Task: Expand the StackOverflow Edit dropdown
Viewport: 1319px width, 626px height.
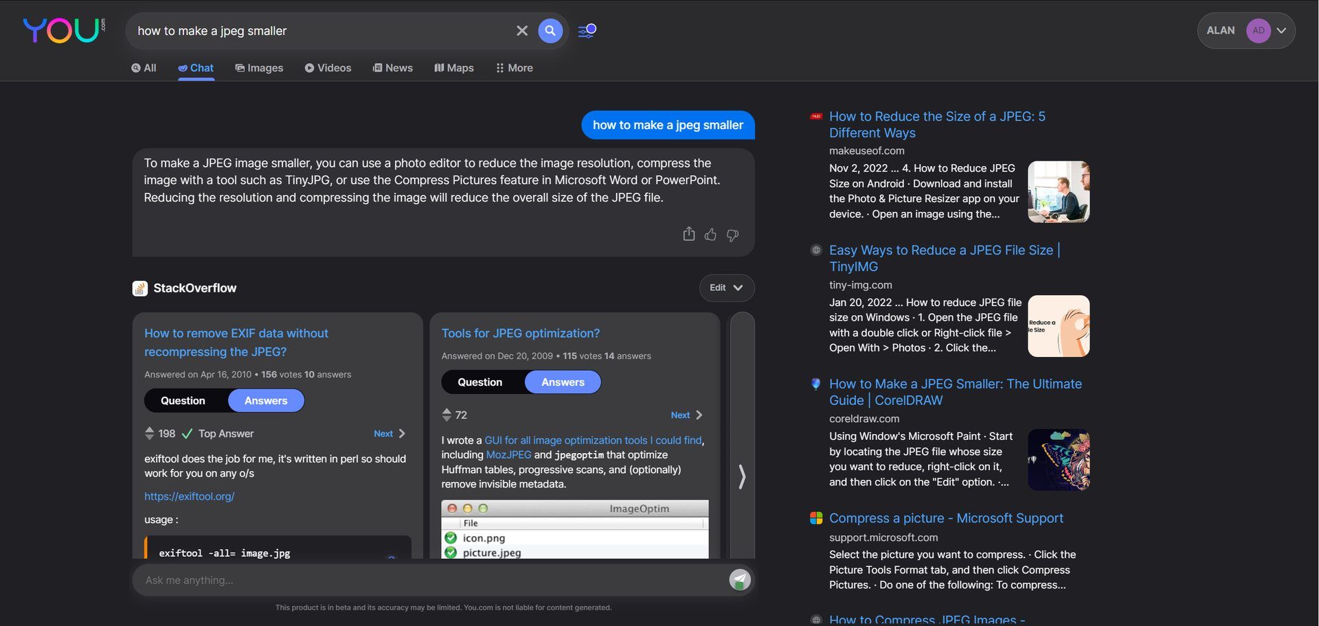Action: pyautogui.click(x=726, y=288)
